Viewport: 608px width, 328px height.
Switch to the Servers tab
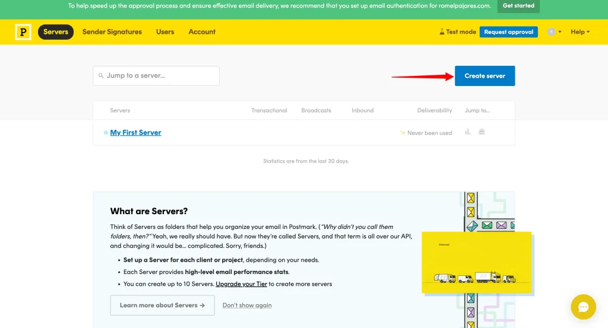[x=56, y=32]
